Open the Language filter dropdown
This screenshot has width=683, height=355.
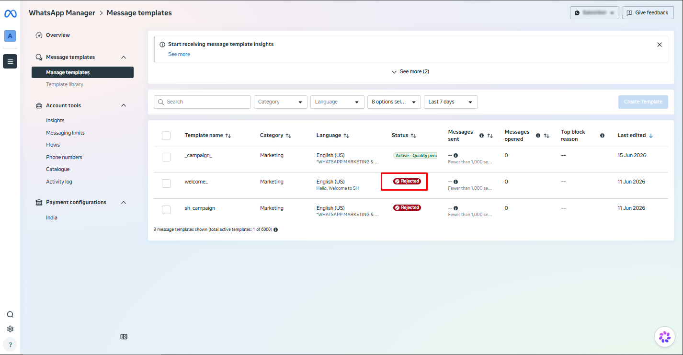(x=337, y=102)
